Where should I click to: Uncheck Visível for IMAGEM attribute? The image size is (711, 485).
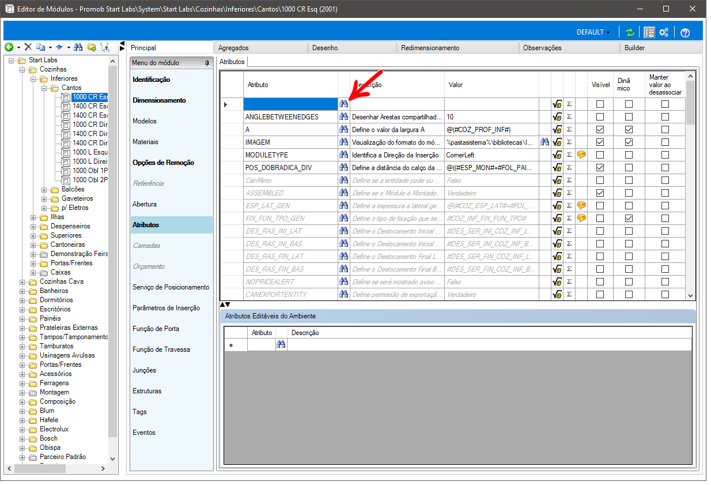[x=600, y=142]
